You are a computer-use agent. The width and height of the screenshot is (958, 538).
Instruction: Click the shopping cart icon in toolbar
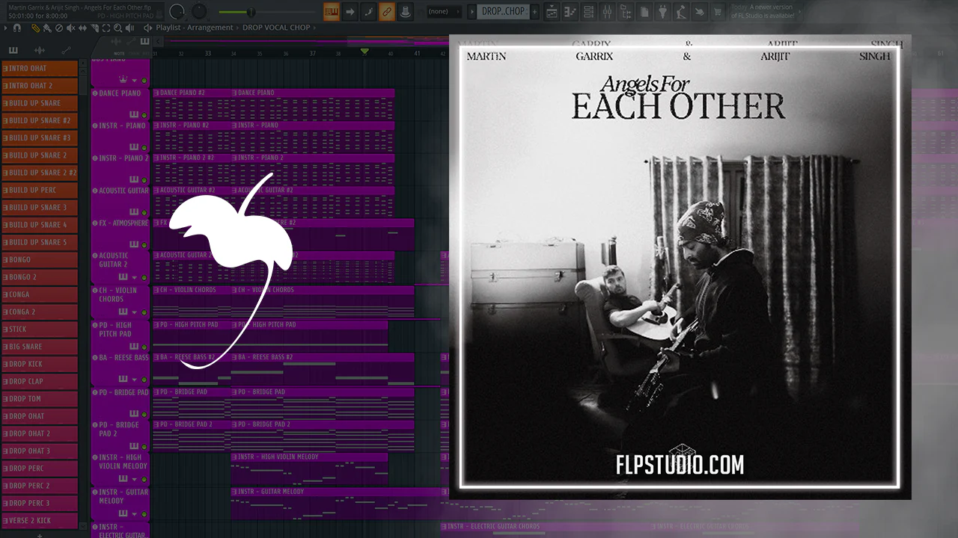coord(718,11)
